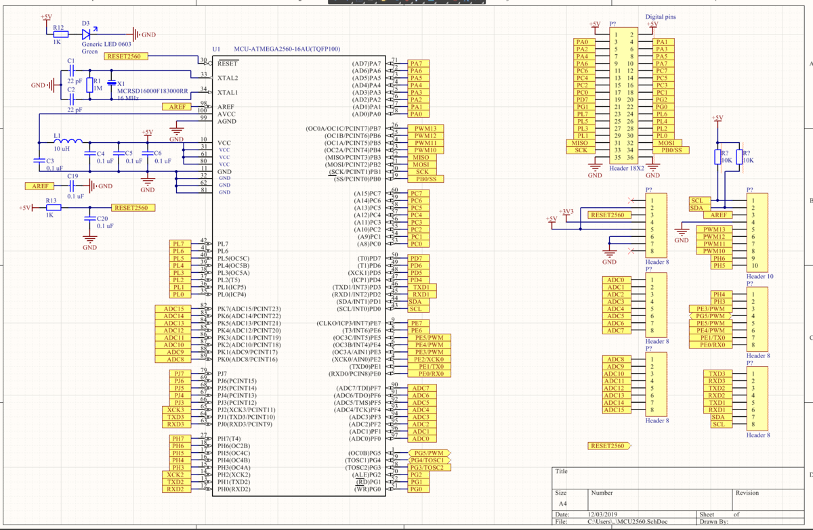This screenshot has height=530, width=813.
Task: Select capacitor C19 beside the AREF label
Action: tap(72, 185)
